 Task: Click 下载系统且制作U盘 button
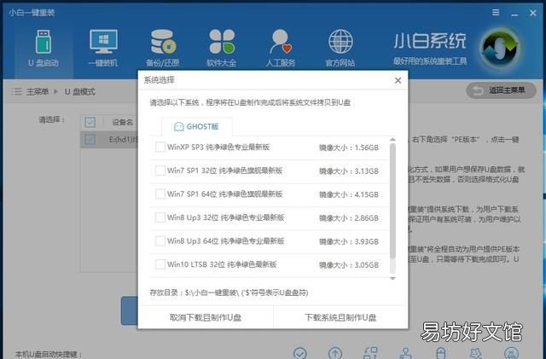point(340,317)
